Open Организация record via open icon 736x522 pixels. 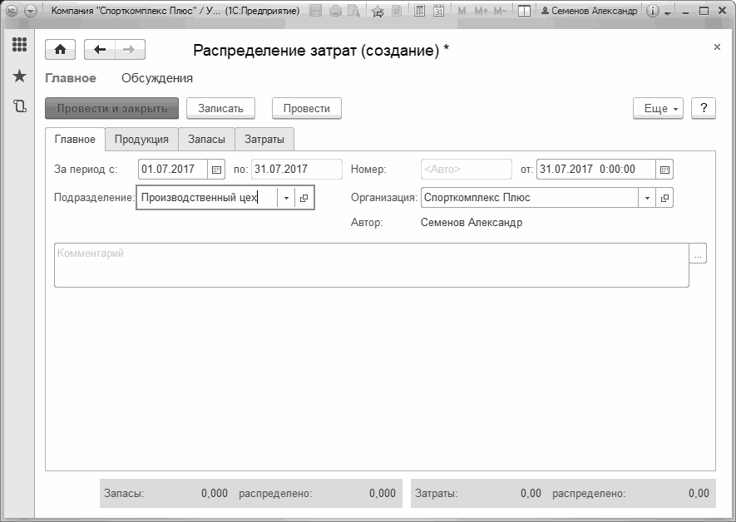tap(664, 198)
